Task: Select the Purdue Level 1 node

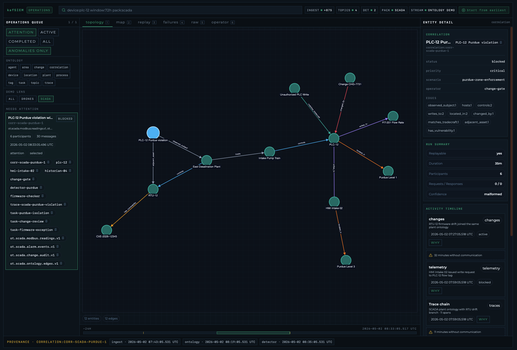Action: 388,171
